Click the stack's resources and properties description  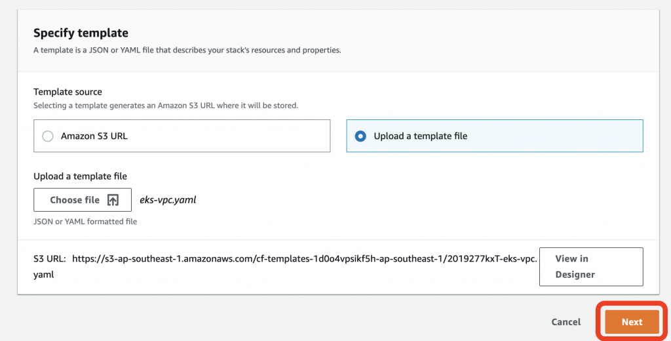point(187,50)
